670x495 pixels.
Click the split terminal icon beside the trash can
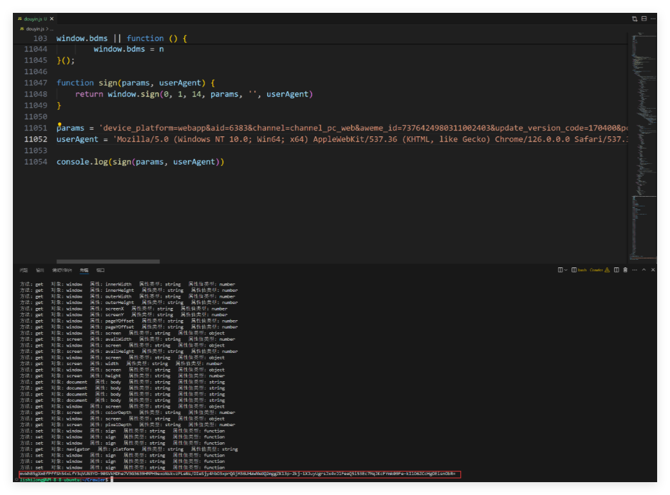(x=616, y=270)
